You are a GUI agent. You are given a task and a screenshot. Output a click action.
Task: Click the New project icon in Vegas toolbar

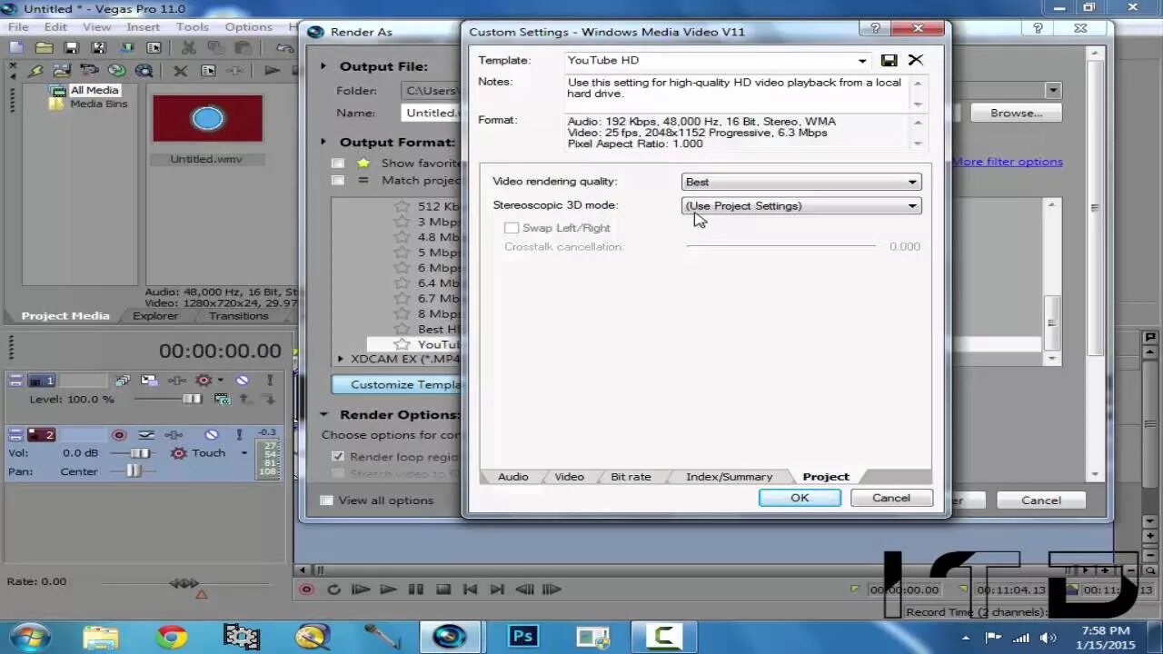pyautogui.click(x=16, y=47)
